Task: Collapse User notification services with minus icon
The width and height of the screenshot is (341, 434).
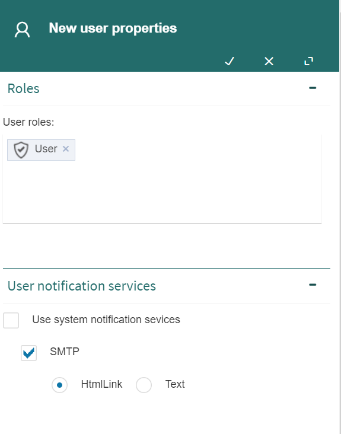Action: pyautogui.click(x=313, y=285)
